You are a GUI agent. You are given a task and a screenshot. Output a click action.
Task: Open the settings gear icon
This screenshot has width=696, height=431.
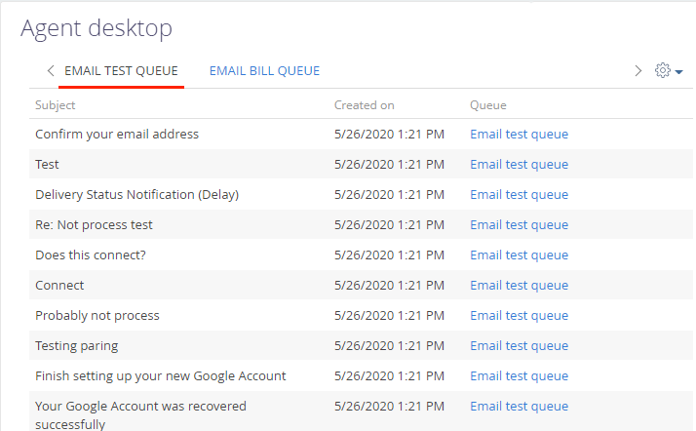(x=662, y=70)
